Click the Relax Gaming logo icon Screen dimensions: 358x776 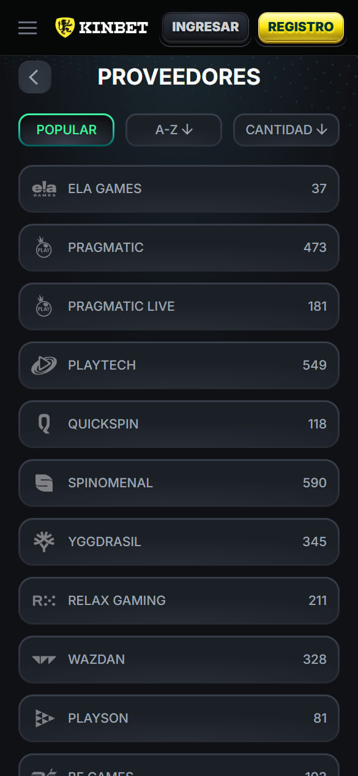click(44, 601)
